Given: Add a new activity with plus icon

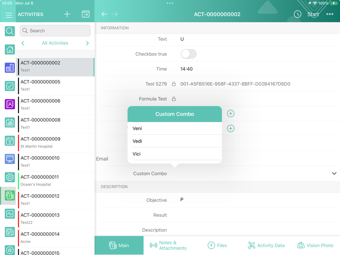Looking at the screenshot, I should (67, 14).
